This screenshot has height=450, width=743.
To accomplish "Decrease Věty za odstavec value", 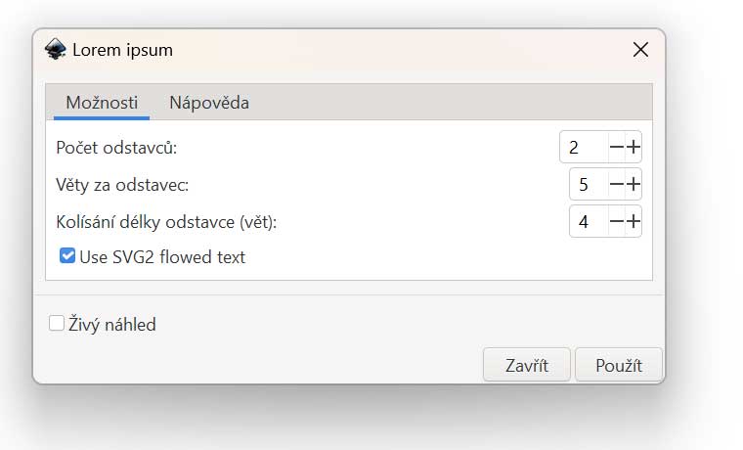I will tap(616, 184).
